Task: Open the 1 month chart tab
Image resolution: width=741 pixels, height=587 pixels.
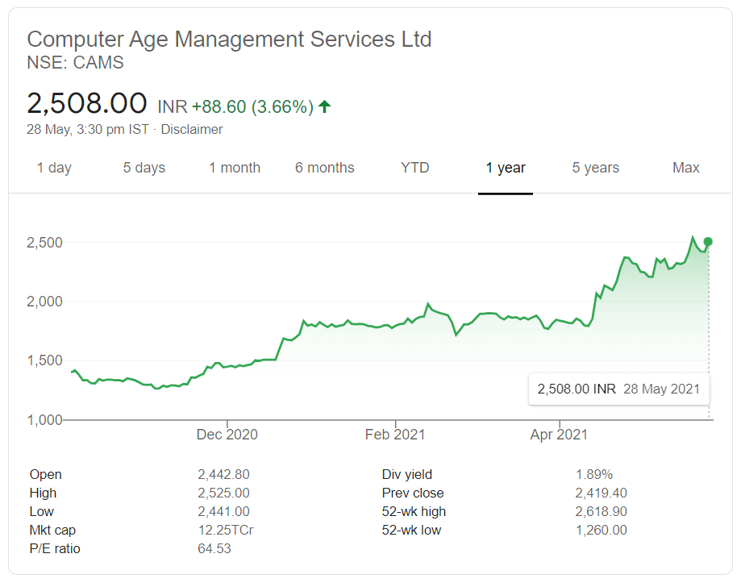Action: [235, 168]
